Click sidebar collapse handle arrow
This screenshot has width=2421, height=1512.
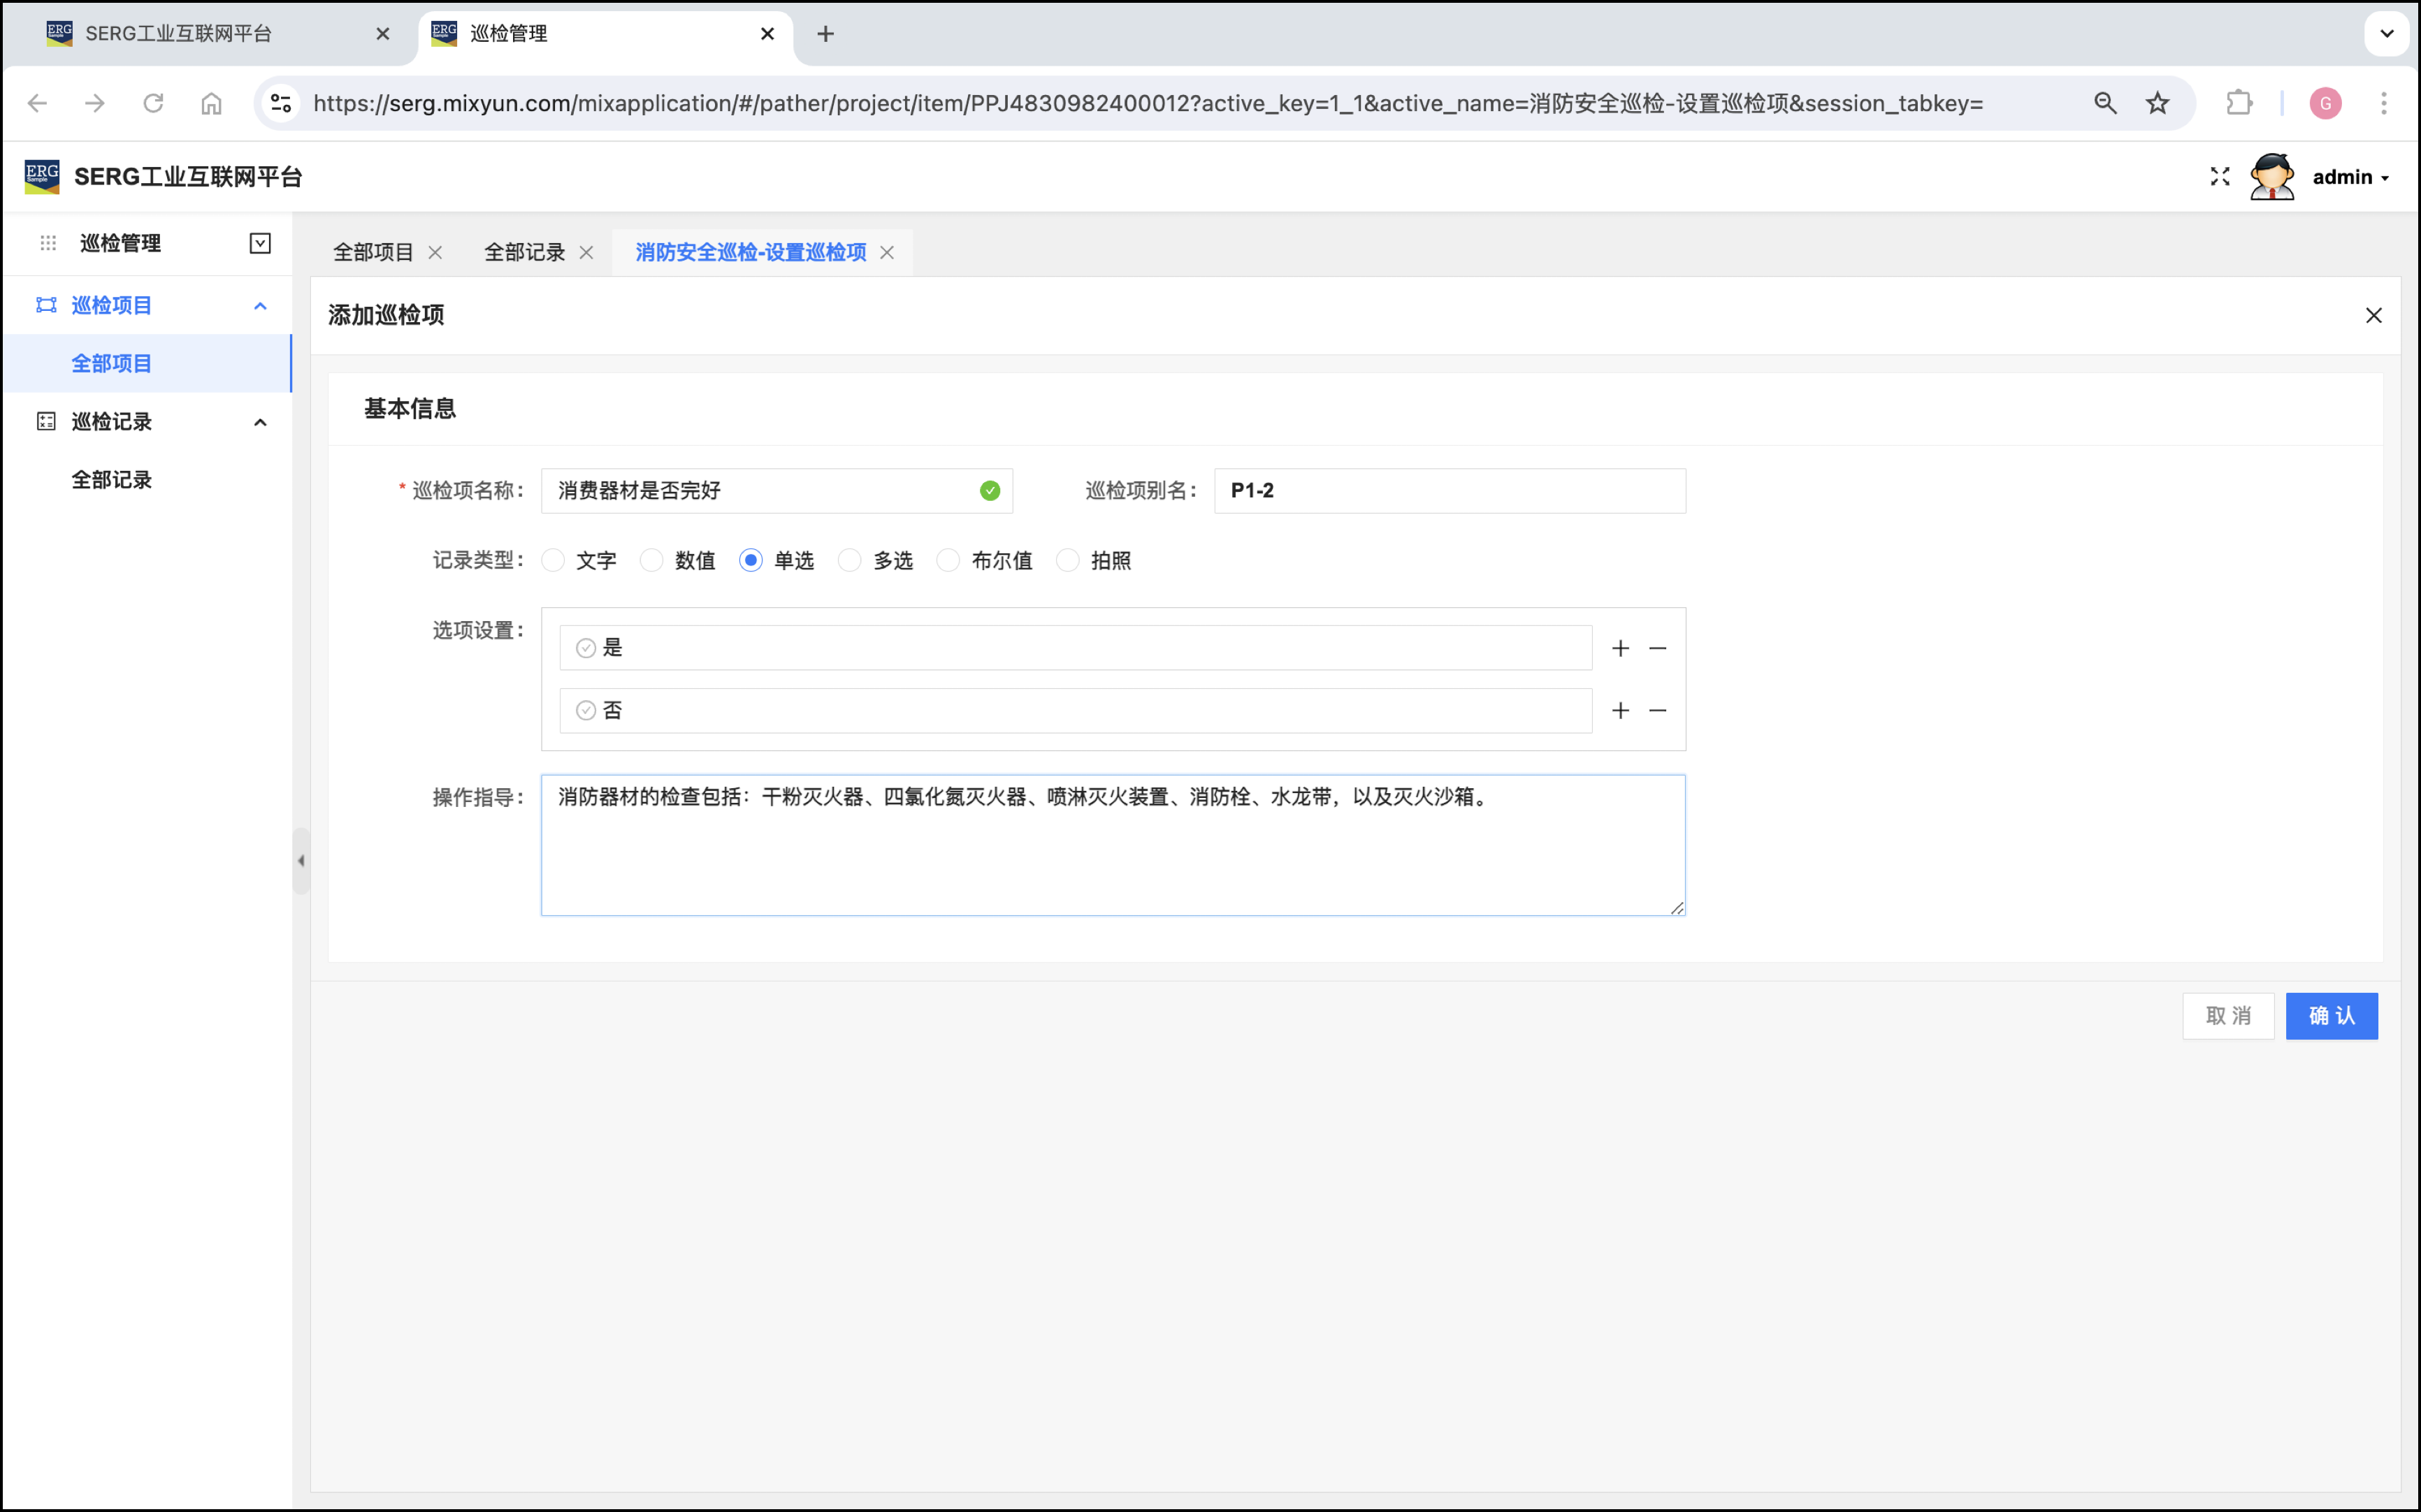click(301, 860)
